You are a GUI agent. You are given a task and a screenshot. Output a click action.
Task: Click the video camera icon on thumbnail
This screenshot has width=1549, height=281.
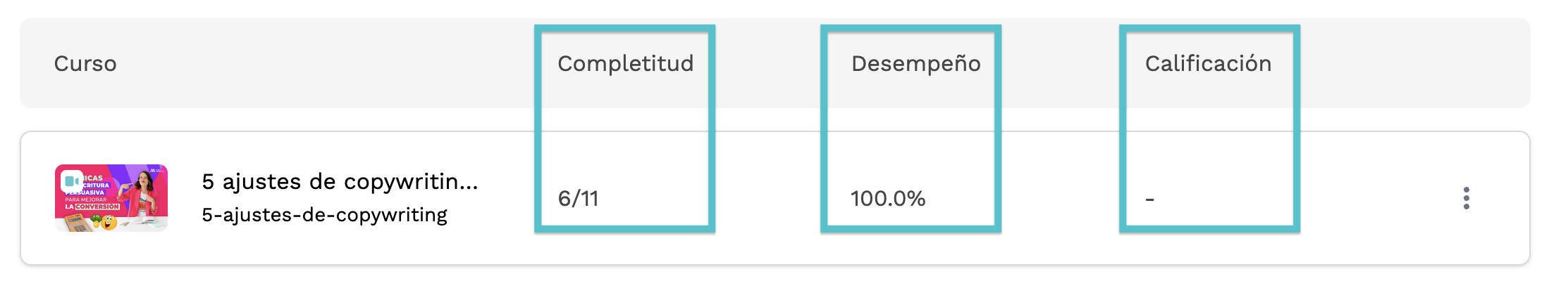click(71, 181)
